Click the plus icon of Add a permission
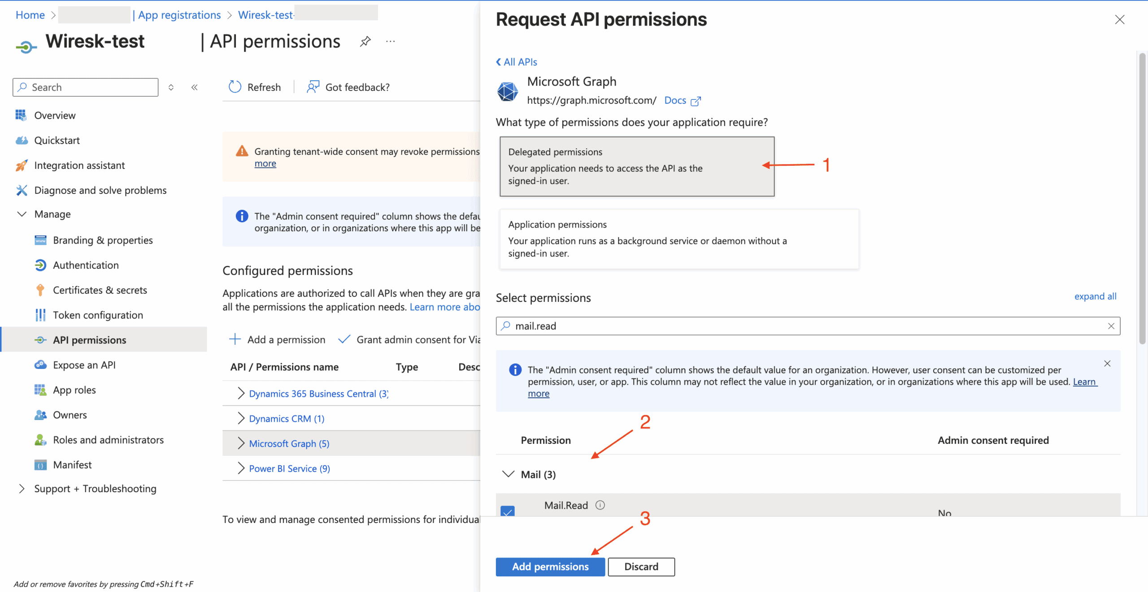 click(235, 339)
